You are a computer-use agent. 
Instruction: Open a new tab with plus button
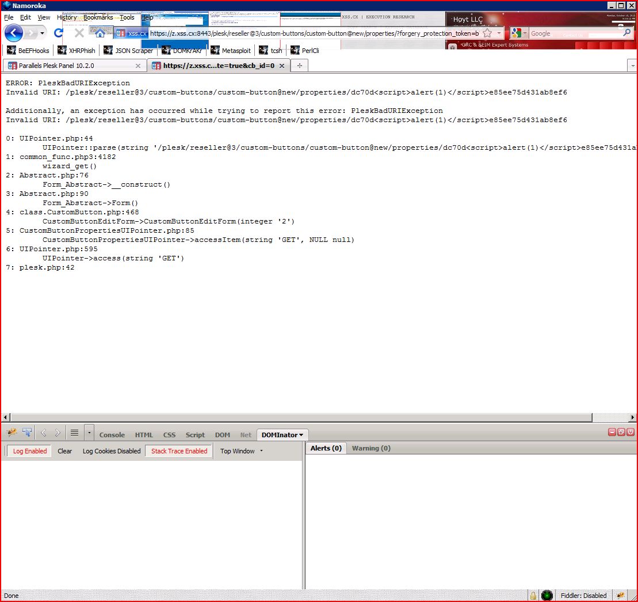tap(300, 66)
